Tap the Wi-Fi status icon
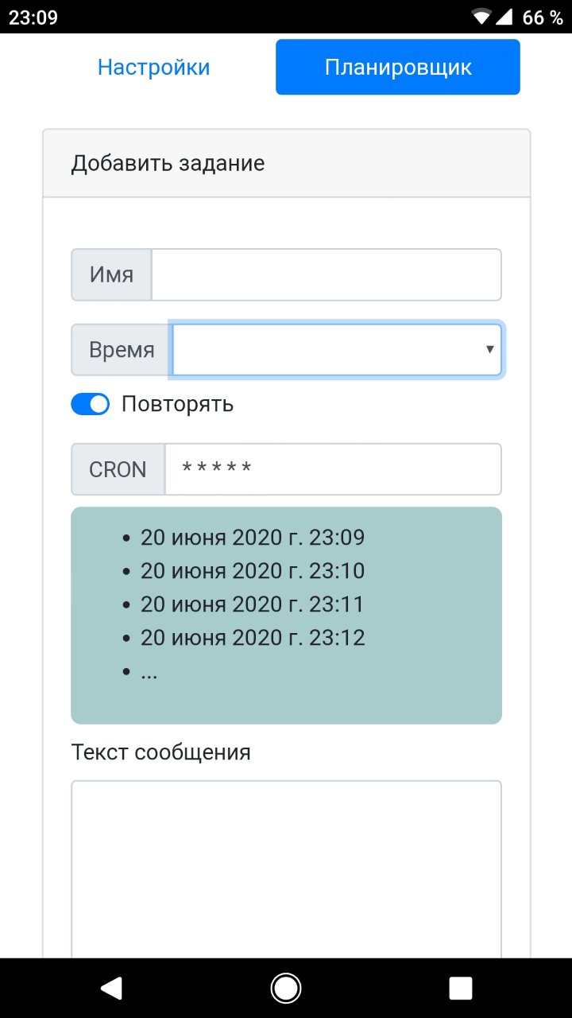The image size is (572, 1018). 481,17
